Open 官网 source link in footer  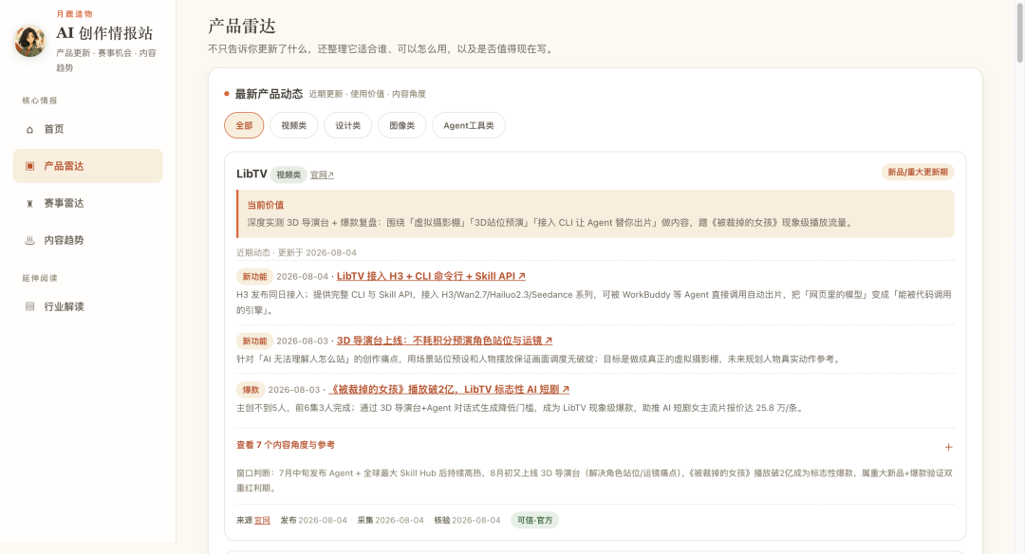(x=262, y=521)
